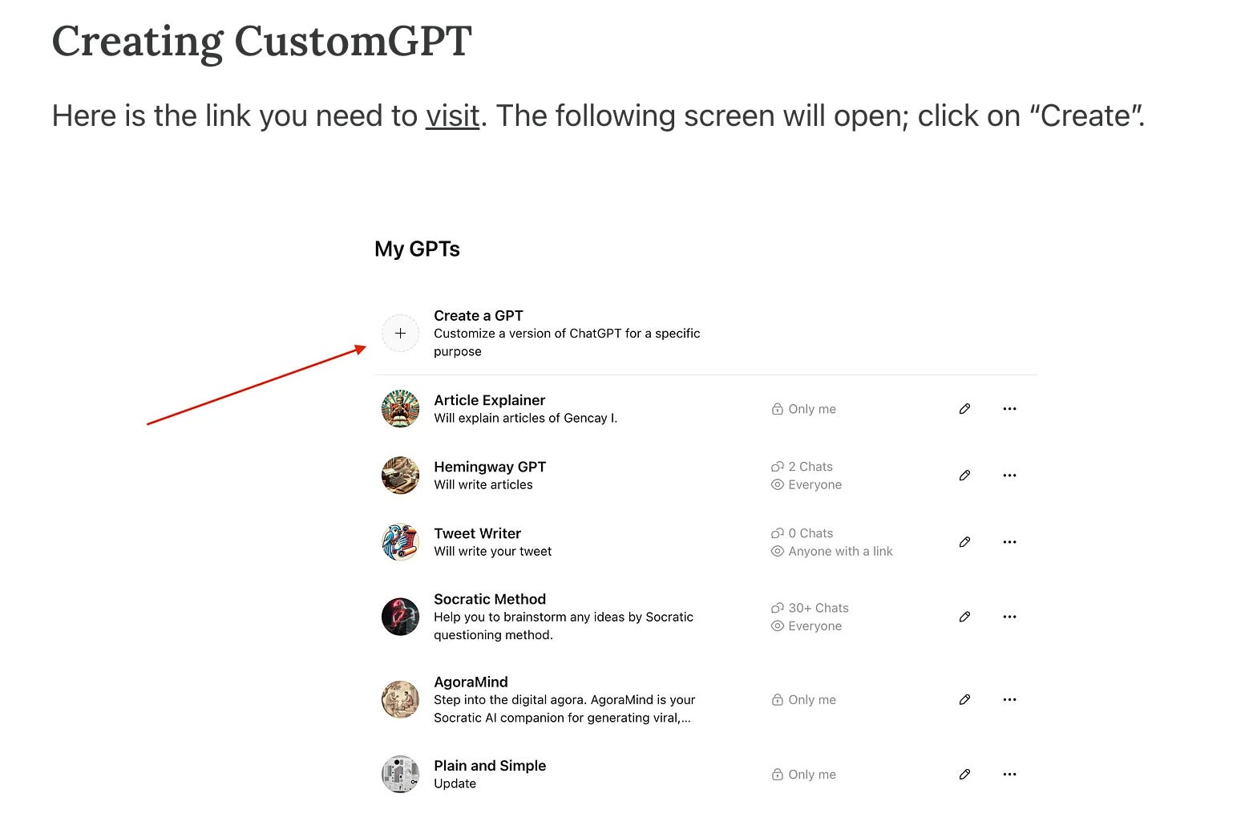Open the Plain and Simple GPT title
The width and height of the screenshot is (1249, 834).
490,765
